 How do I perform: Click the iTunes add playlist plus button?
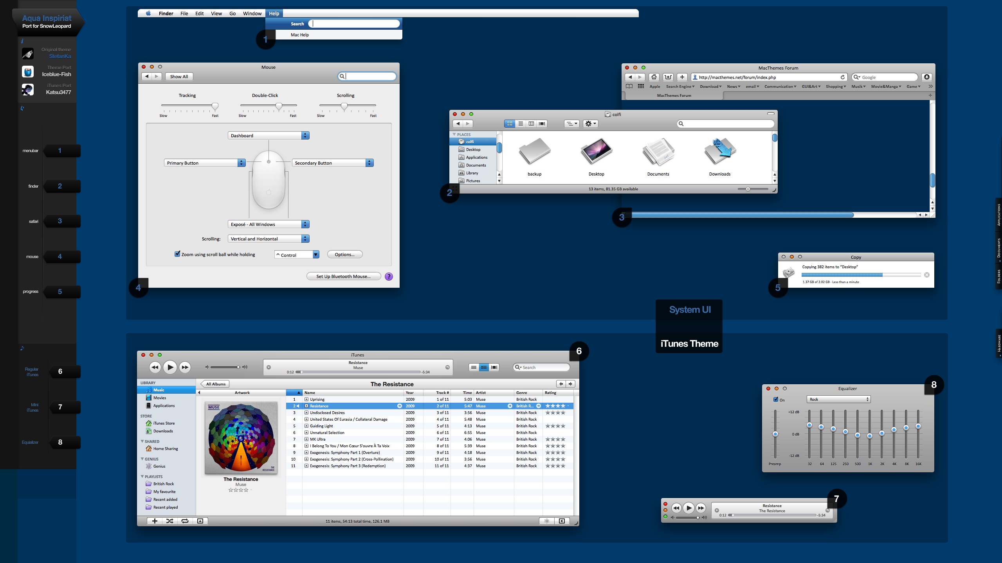click(155, 521)
